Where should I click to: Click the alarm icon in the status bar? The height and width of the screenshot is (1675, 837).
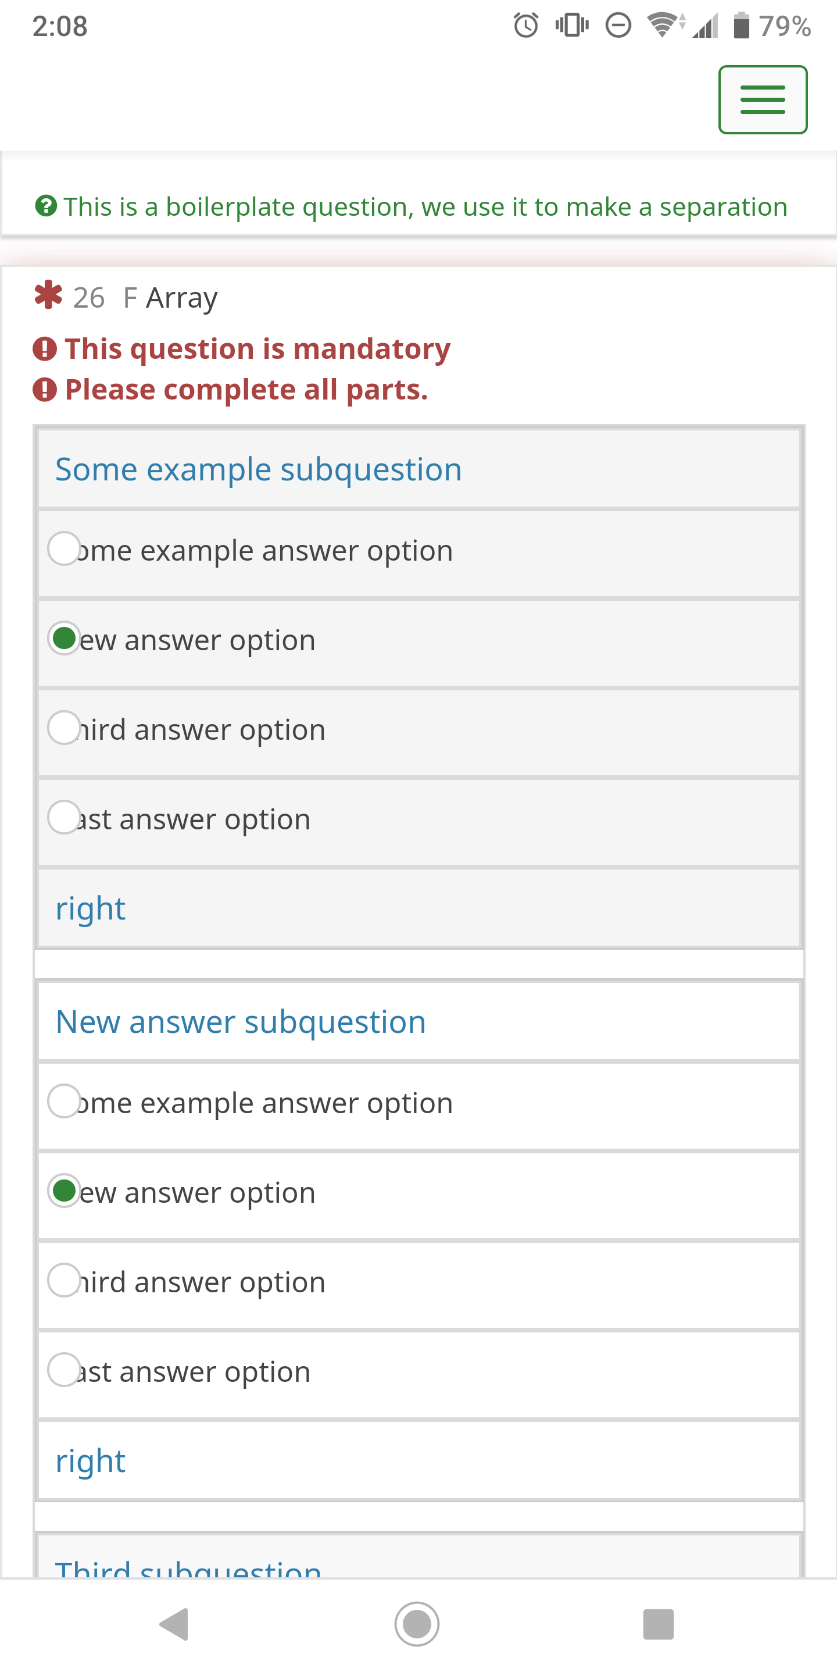click(x=525, y=26)
